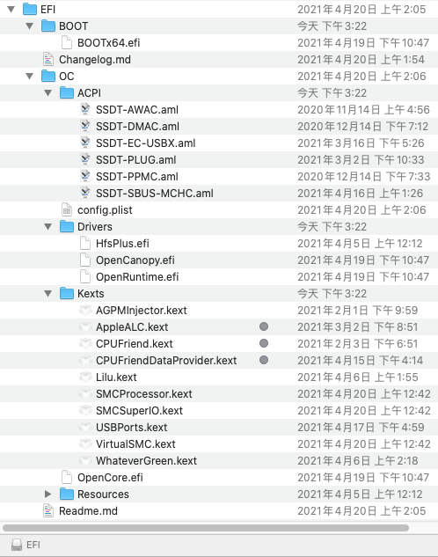438x557 pixels.
Task: Click the SSDT-AWAC.aml file icon
Action: (85, 109)
